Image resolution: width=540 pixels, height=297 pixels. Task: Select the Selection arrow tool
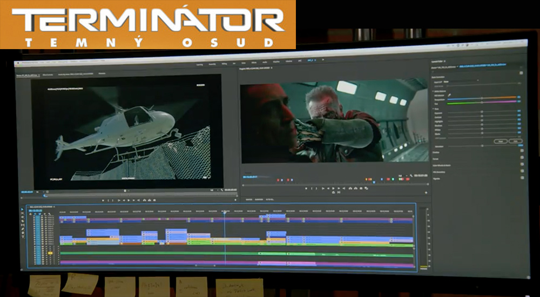22,209
